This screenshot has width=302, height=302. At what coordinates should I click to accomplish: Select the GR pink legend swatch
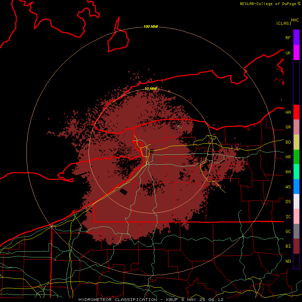[x=296, y=127]
